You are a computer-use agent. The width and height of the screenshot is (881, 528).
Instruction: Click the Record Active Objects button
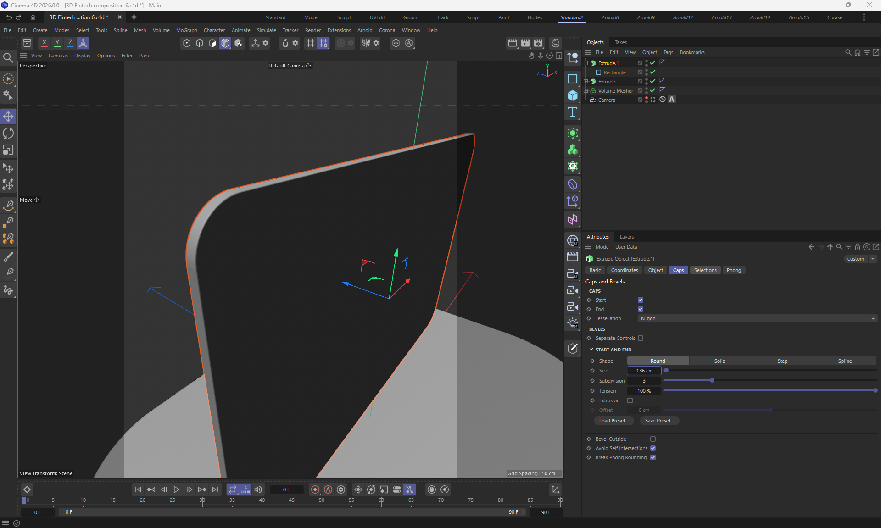(315, 489)
